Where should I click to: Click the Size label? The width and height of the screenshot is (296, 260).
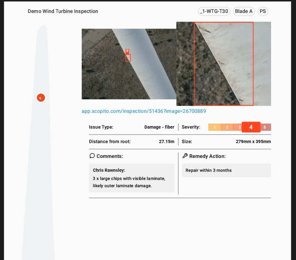pyautogui.click(x=187, y=142)
